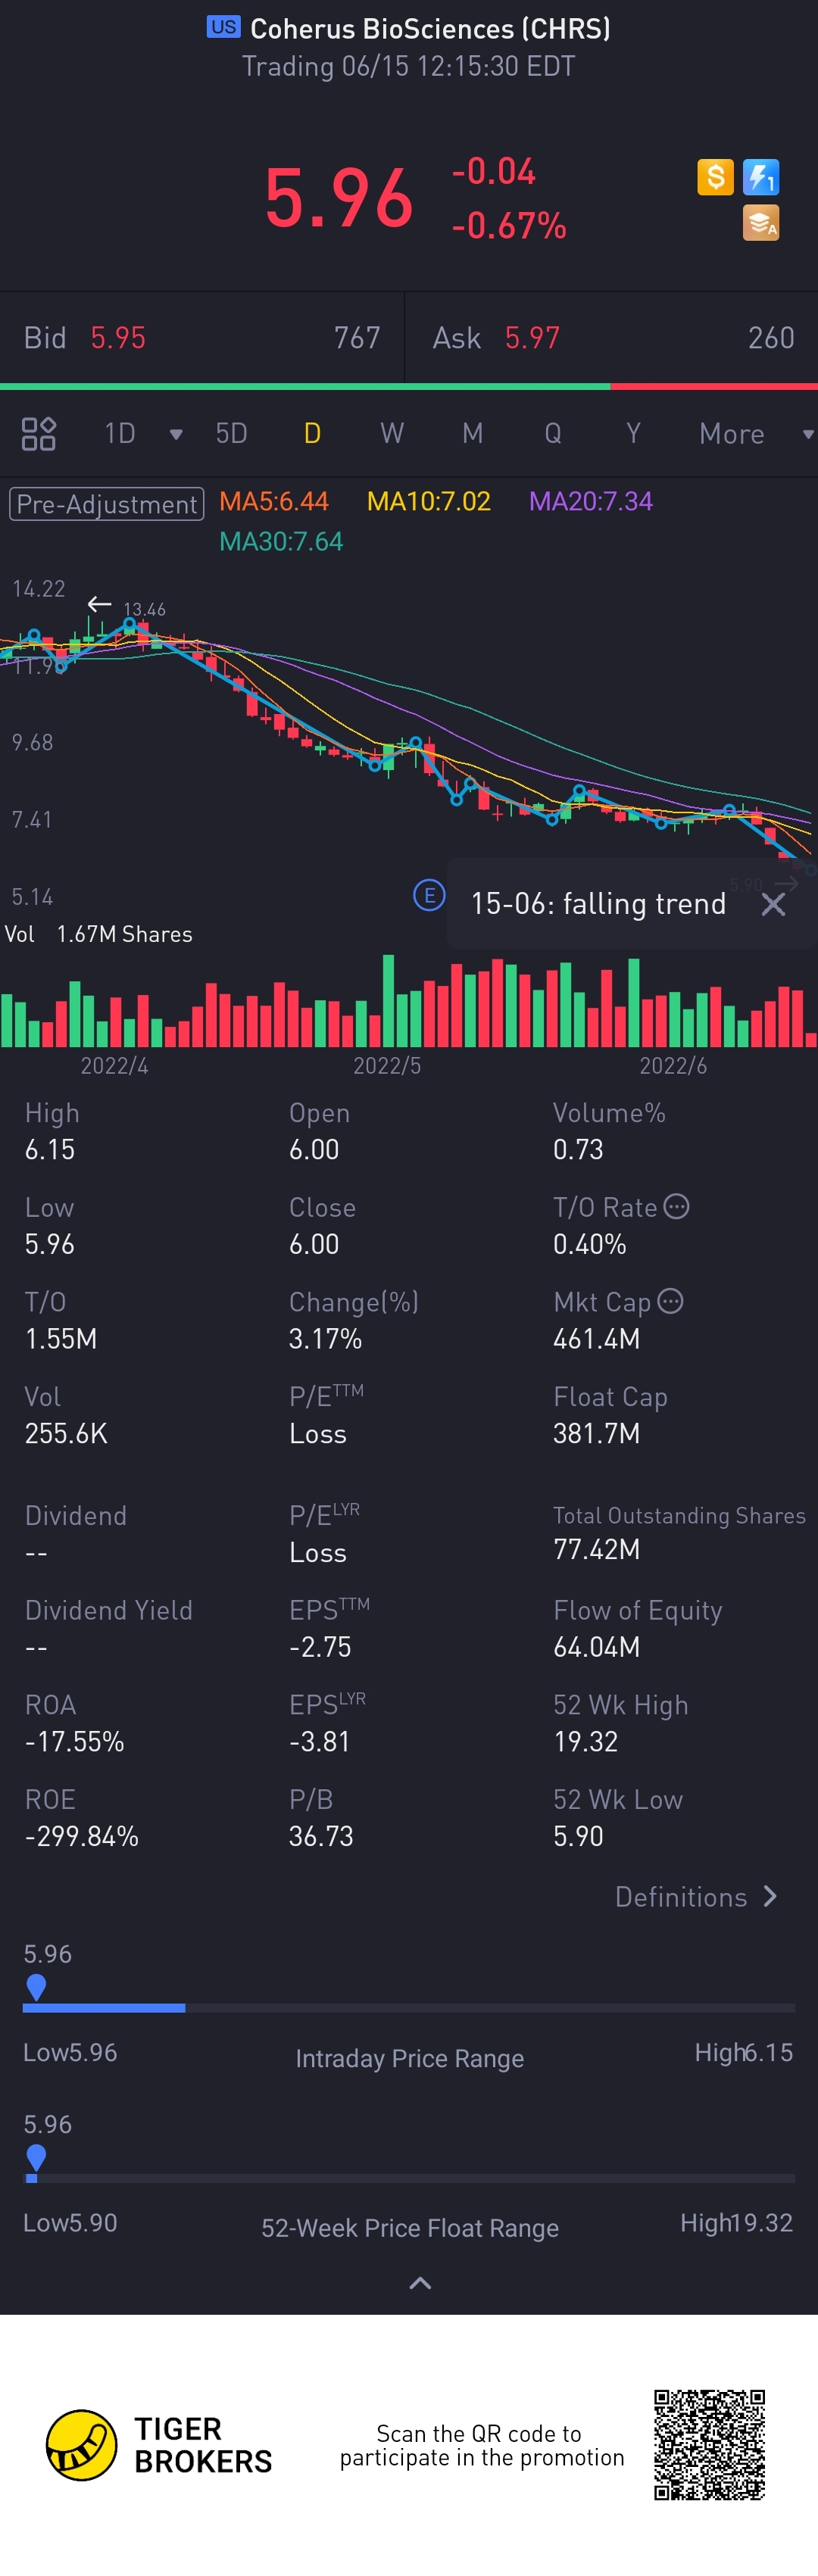Screen dimensions: 818x2576
Task: Tap the QR code image
Action: click(x=710, y=2445)
